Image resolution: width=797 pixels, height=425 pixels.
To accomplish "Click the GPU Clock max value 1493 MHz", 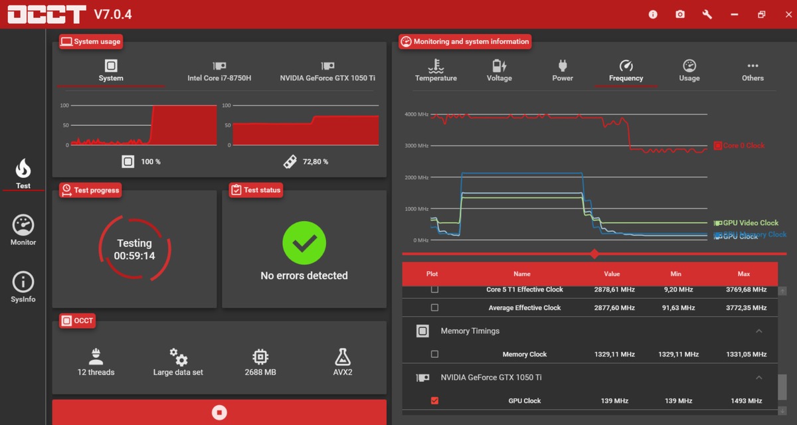I will click(x=746, y=400).
